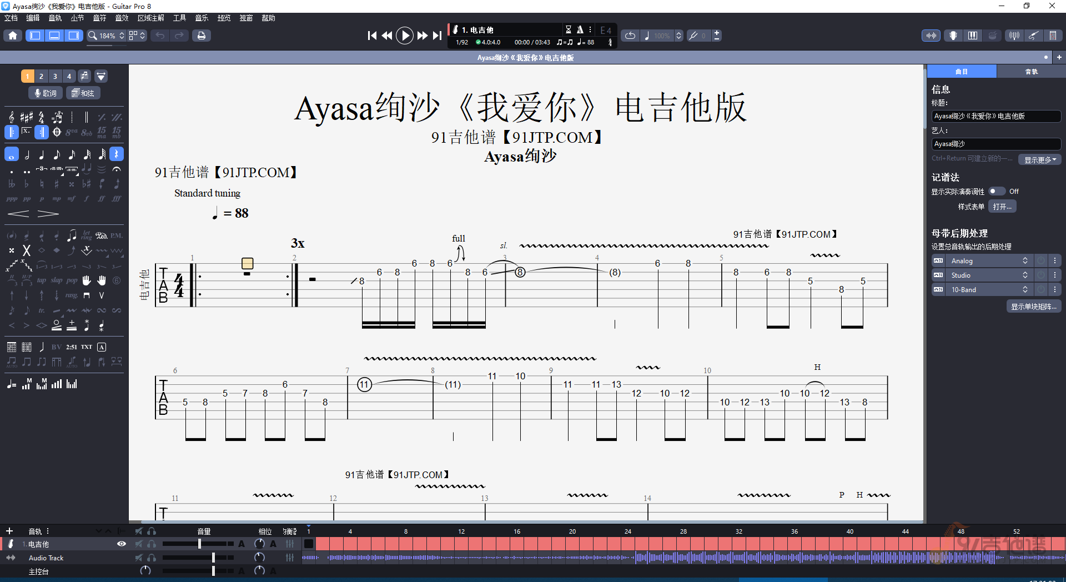Image resolution: width=1066 pixels, height=582 pixels.
Task: Click the triplet feel icon
Action: (57, 117)
